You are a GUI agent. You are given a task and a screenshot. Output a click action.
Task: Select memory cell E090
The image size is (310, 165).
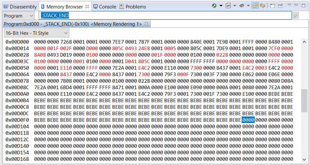(196, 88)
